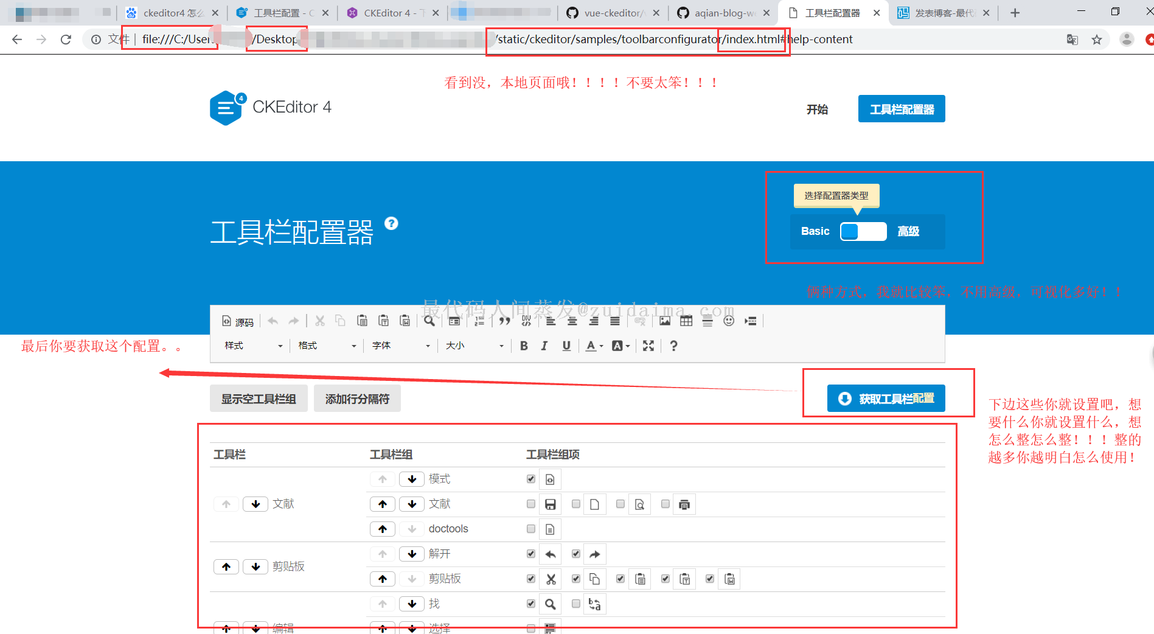Move doctools group up with arrow
1154x634 pixels.
[x=383, y=529]
